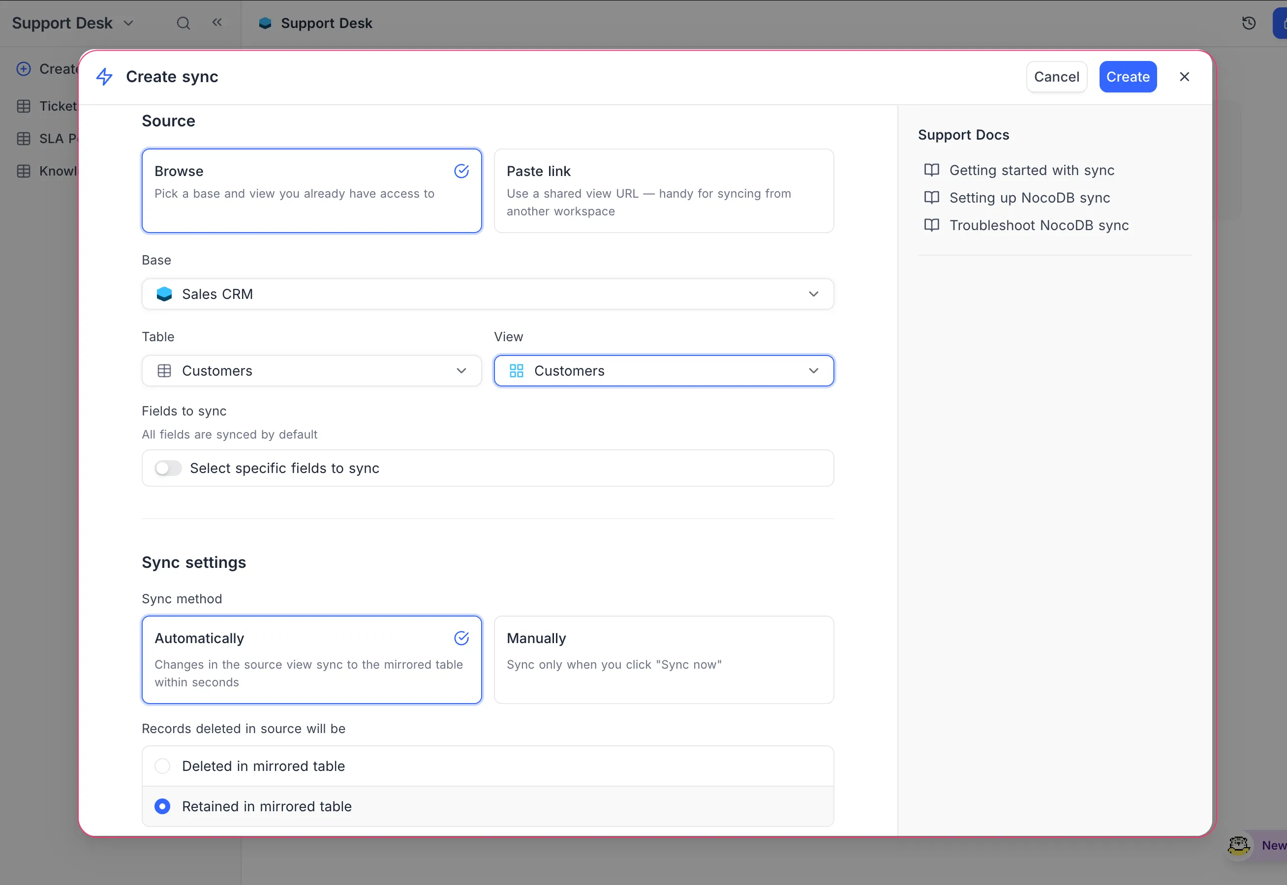Click the plus icon beside Create
Viewport: 1287px width, 885px height.
tap(23, 69)
